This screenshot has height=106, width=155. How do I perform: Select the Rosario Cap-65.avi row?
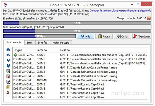coord(80,84)
